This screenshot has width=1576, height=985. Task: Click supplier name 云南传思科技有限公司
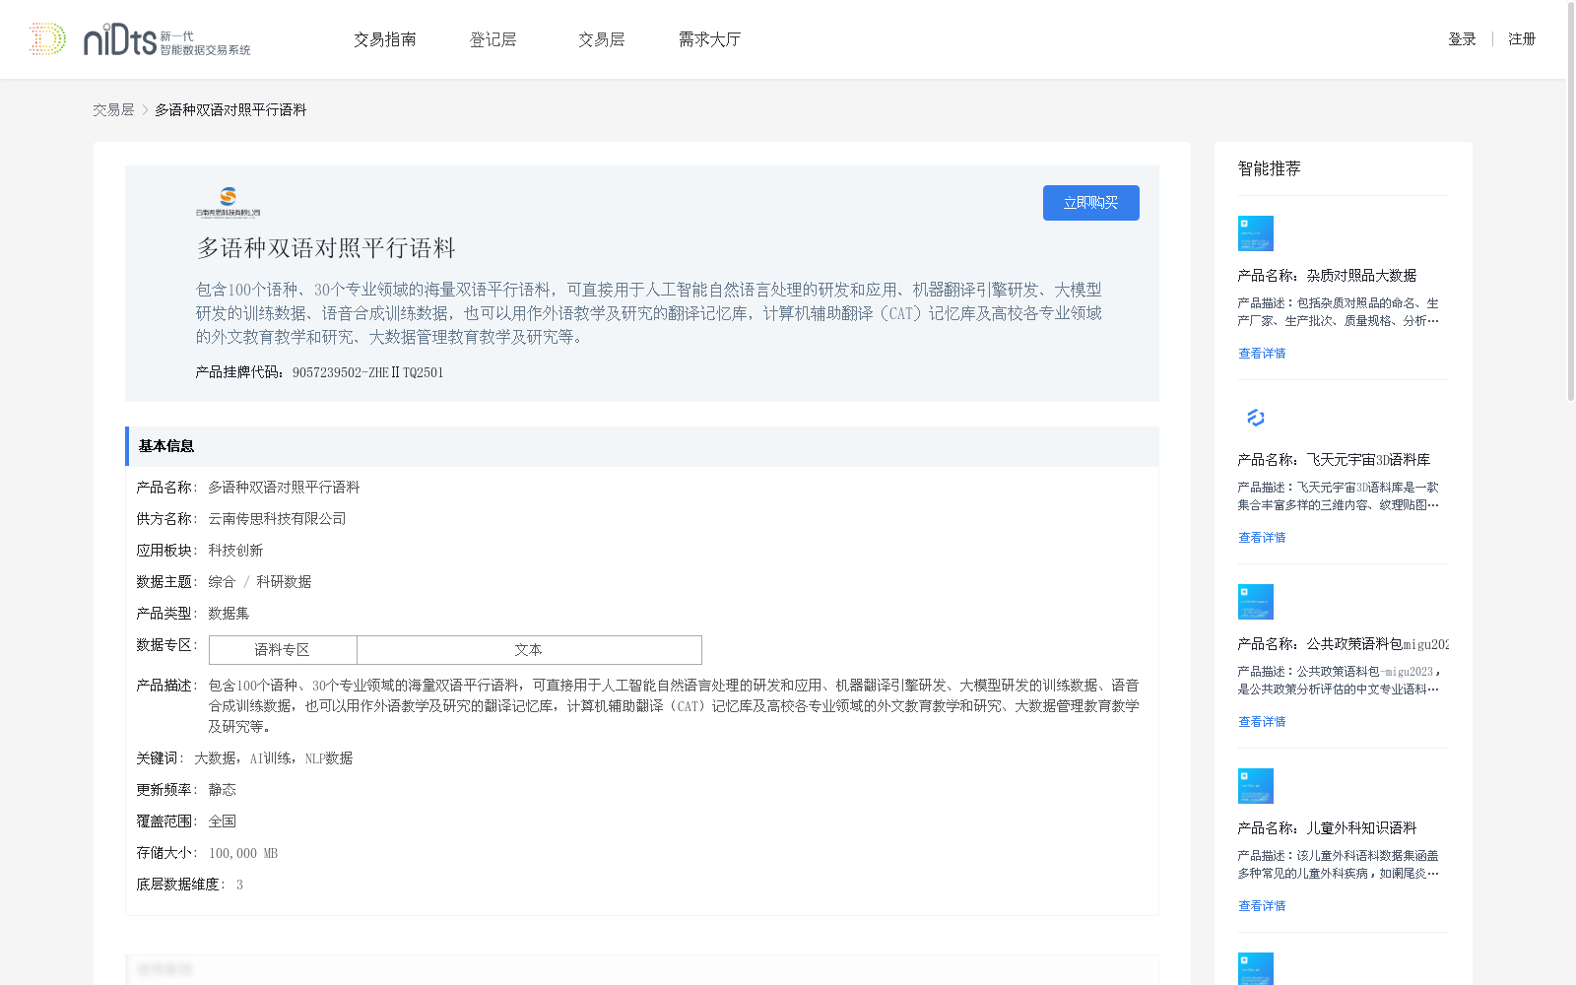277,519
